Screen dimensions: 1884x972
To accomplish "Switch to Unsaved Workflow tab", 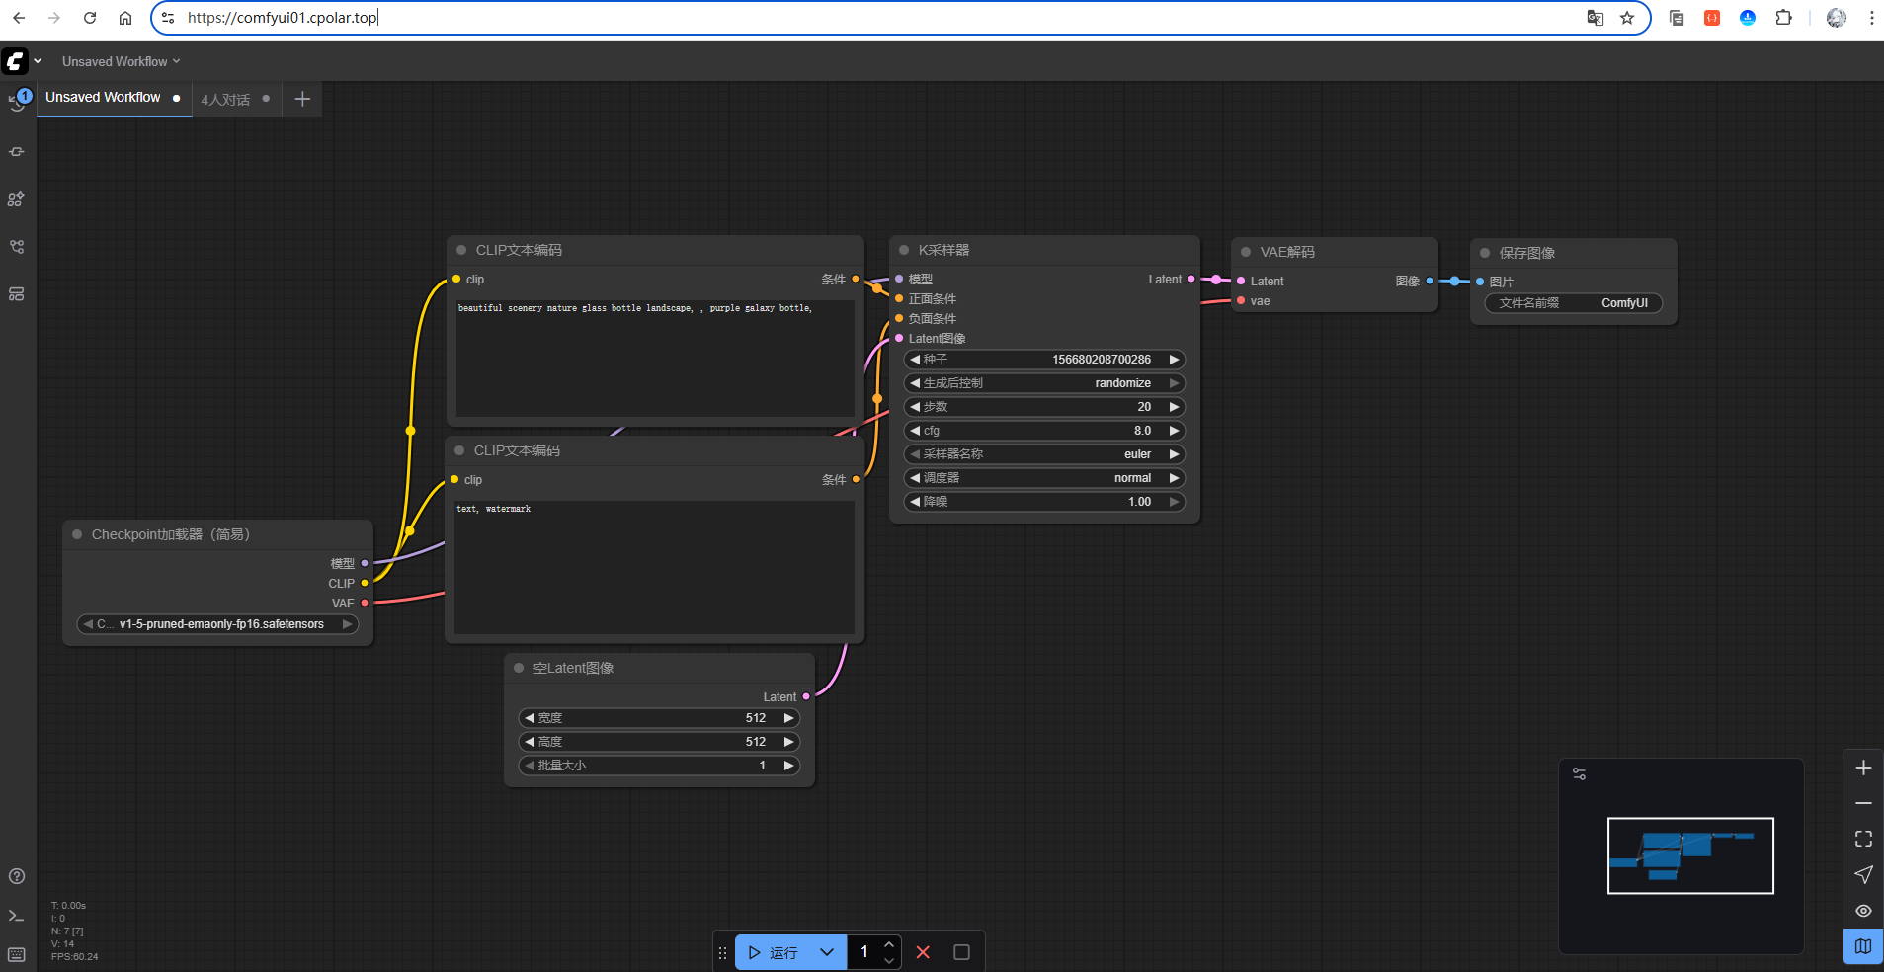I will point(114,98).
